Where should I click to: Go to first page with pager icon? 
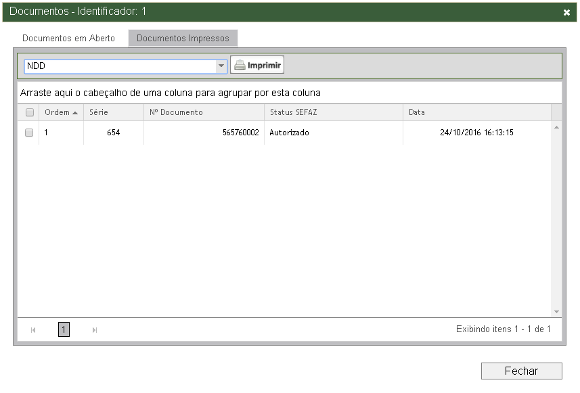(33, 330)
